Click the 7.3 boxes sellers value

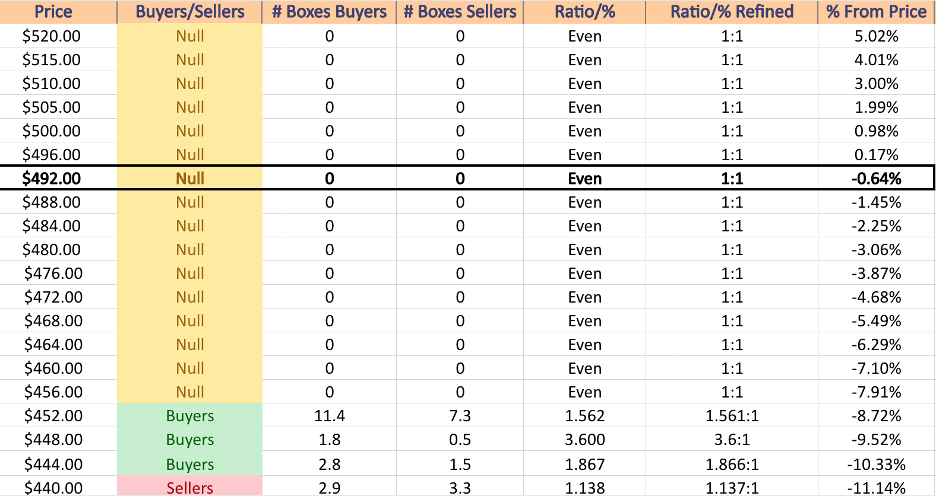click(460, 416)
